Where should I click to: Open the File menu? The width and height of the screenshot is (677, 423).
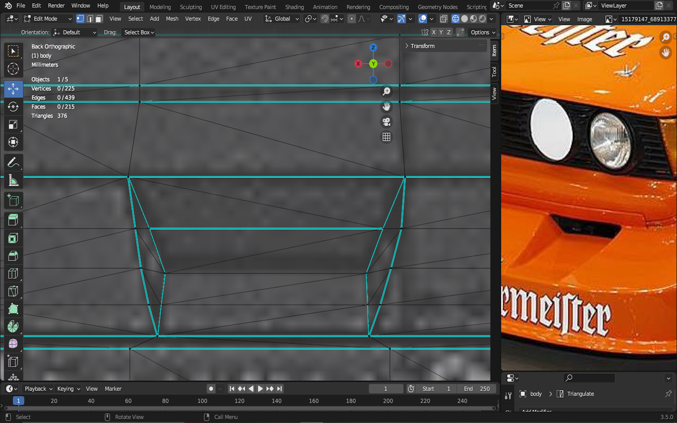pyautogui.click(x=21, y=6)
